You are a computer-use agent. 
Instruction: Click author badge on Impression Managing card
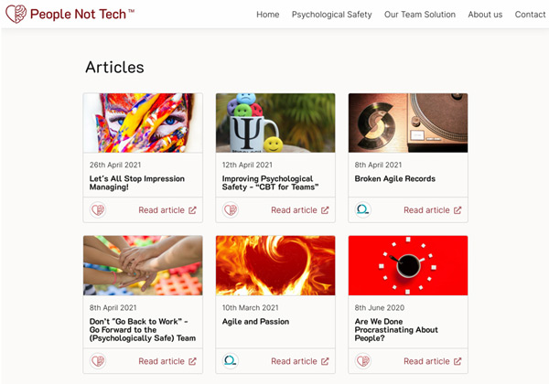click(x=98, y=209)
